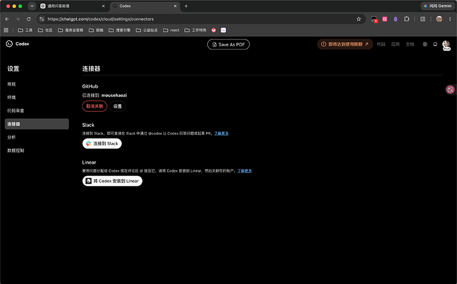The image size is (457, 284).
Task: Open the tab search dropdown arrow
Action: pyautogui.click(x=32, y=6)
